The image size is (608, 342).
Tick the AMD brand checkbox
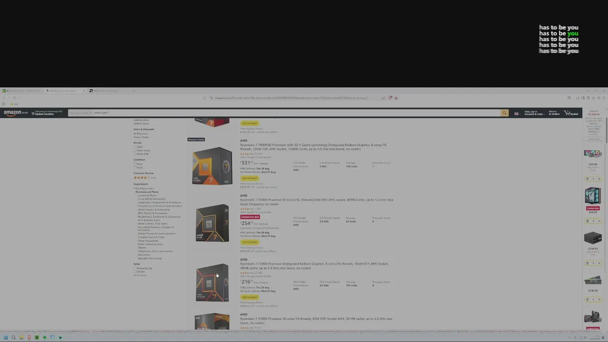(135, 147)
